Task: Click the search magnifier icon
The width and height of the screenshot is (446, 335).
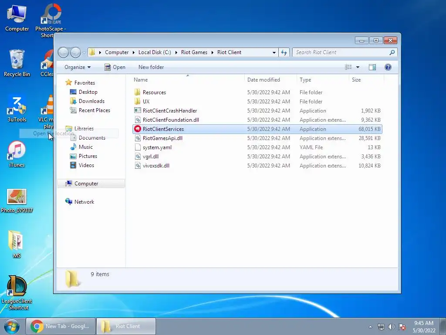Action: pos(392,52)
